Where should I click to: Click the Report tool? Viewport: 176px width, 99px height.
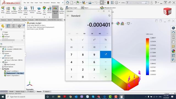pos(85,8)
